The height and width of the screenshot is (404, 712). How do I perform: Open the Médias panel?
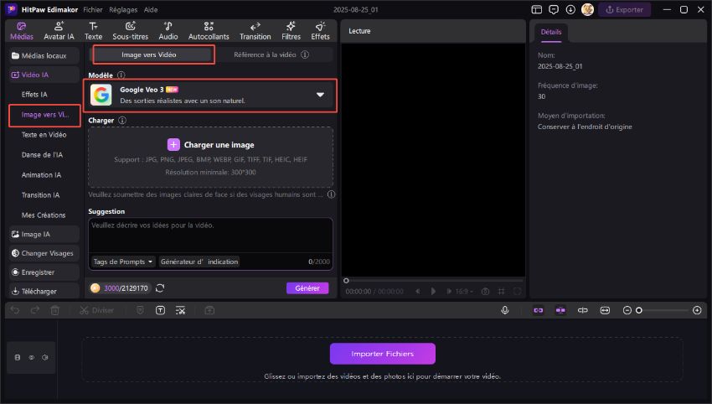[21, 31]
